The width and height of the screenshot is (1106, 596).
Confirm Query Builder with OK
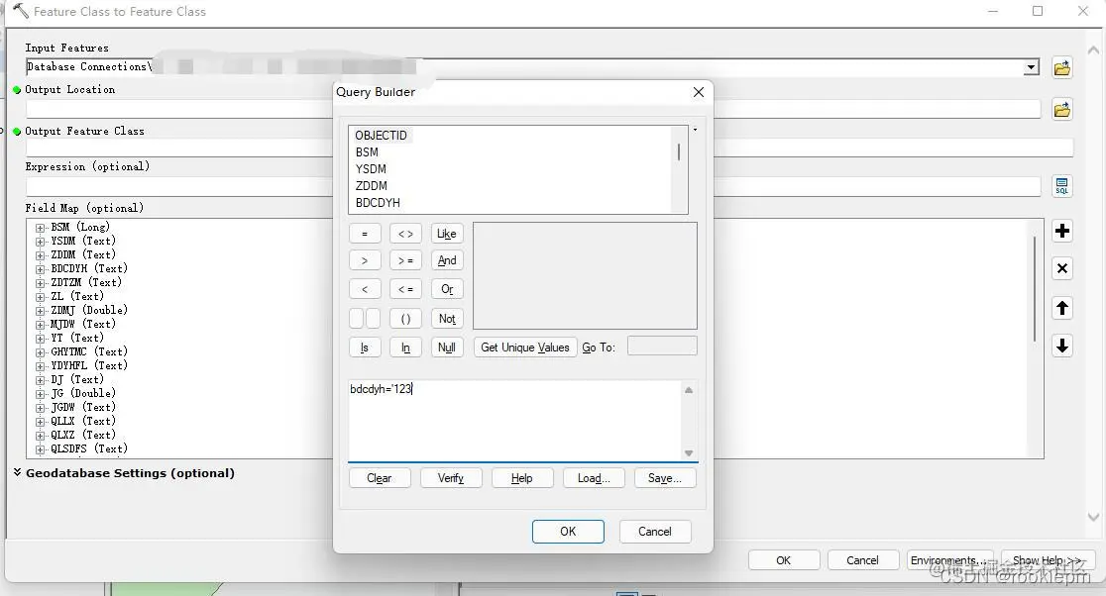click(568, 532)
